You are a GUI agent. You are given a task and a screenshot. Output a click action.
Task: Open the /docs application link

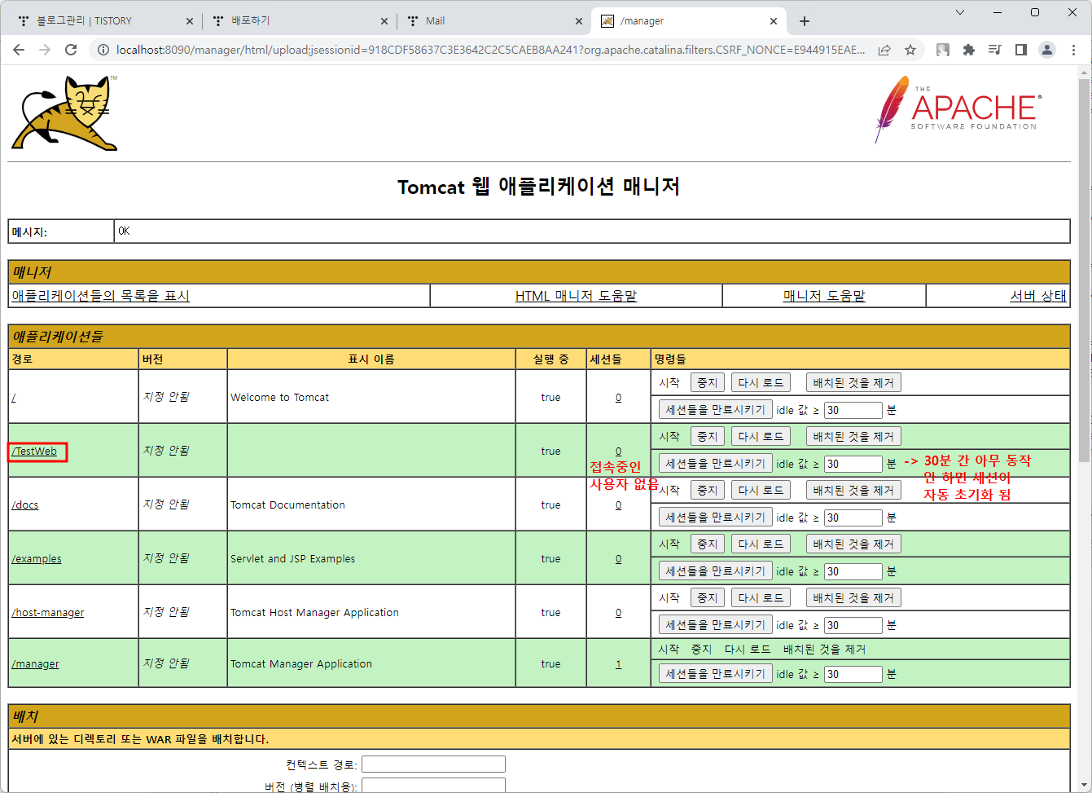tap(25, 505)
